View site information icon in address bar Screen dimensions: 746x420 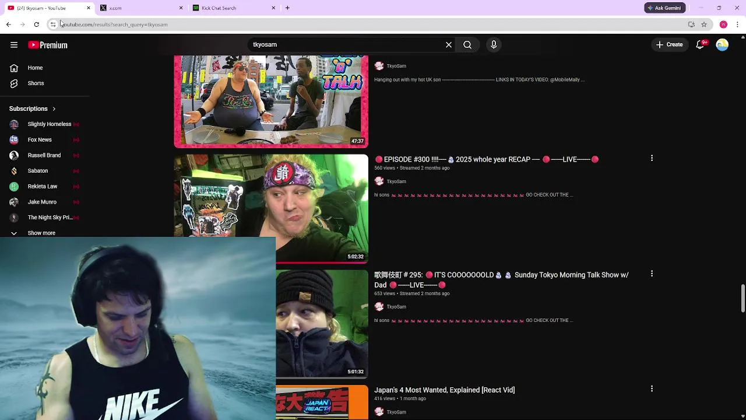click(x=53, y=24)
